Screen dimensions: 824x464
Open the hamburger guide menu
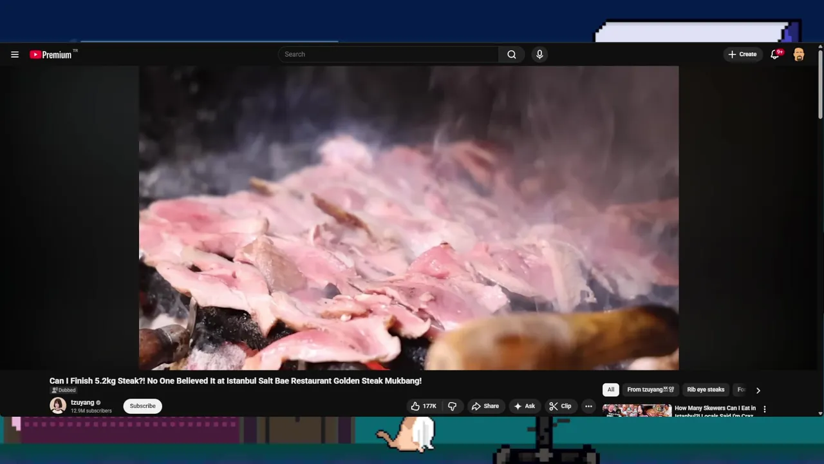tap(15, 55)
